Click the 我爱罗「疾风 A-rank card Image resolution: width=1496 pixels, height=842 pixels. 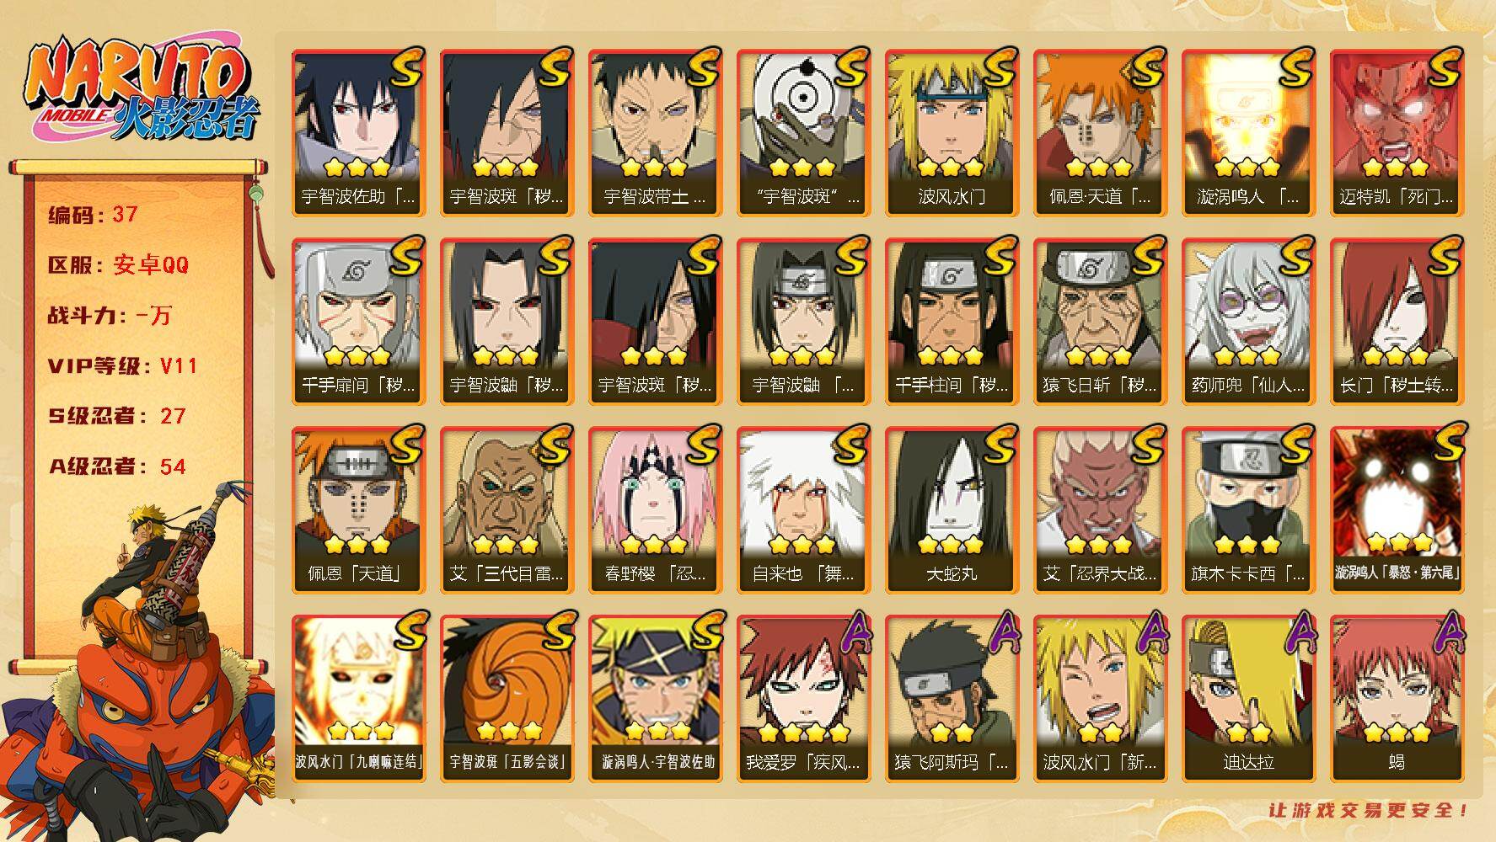[x=803, y=699]
